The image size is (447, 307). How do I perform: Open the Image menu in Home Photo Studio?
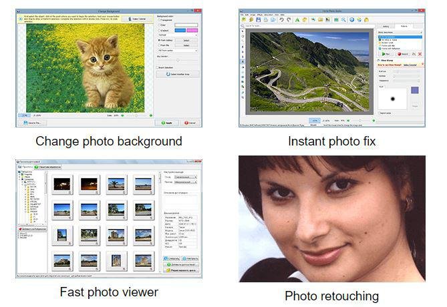coord(253,15)
